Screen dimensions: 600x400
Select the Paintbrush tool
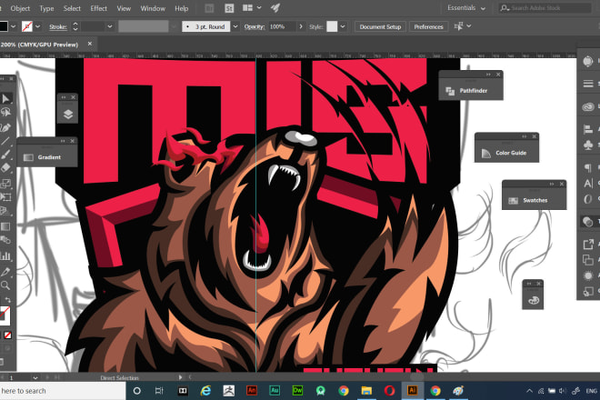coord(5,155)
